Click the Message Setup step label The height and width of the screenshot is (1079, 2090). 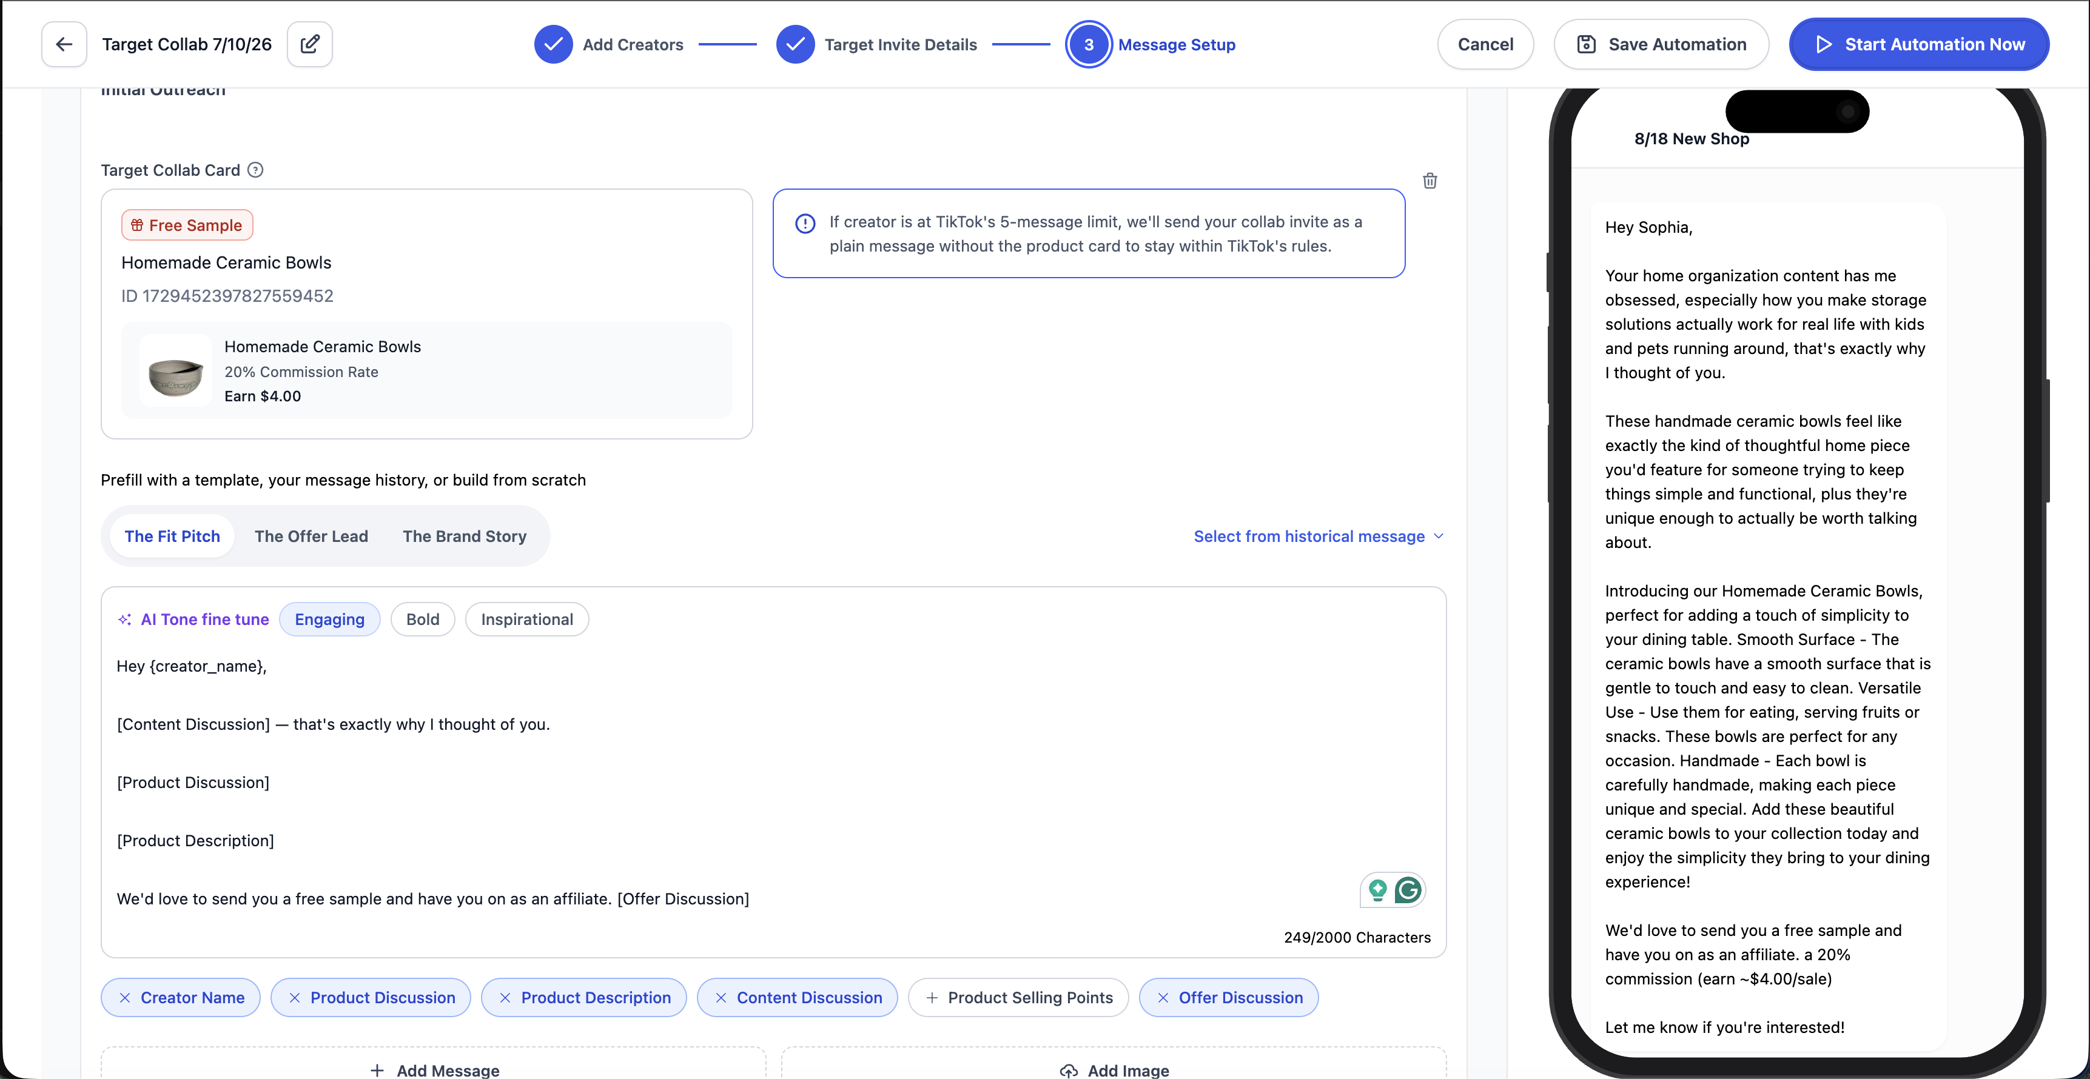coord(1177,45)
